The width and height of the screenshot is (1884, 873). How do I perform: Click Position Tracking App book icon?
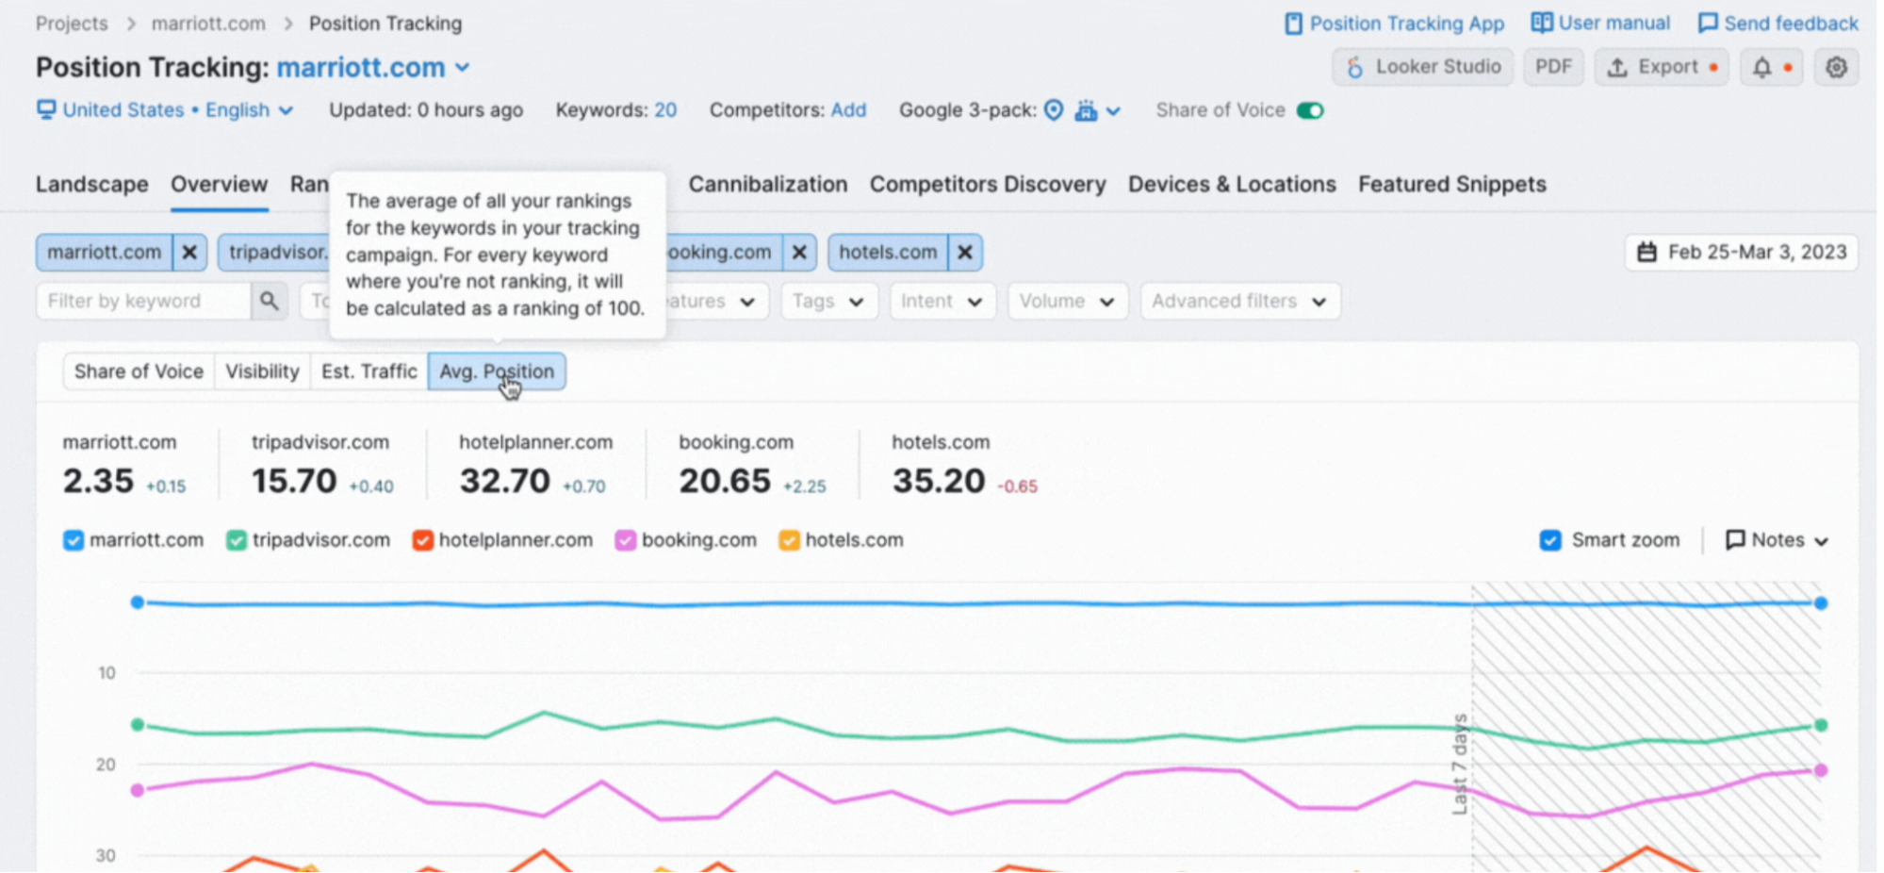(1294, 24)
